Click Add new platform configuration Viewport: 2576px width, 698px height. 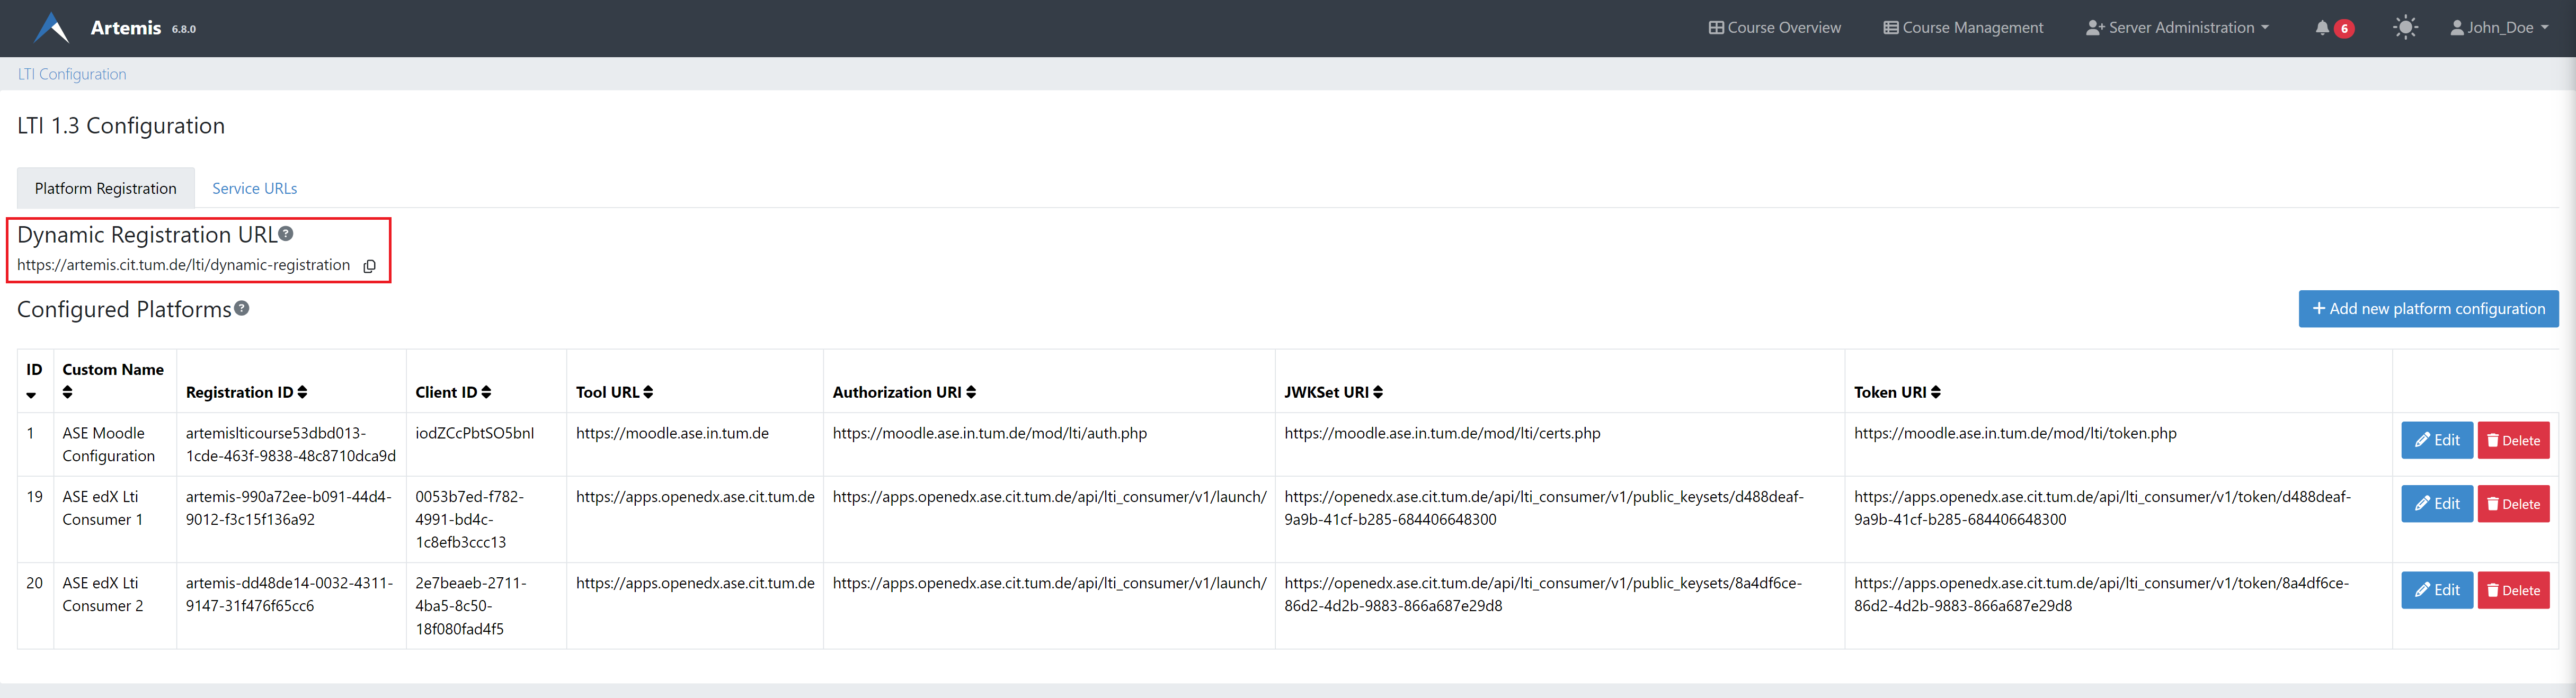[x=2429, y=309]
